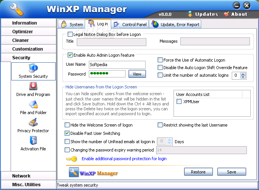The height and width of the screenshot is (190, 259).
Task: Check Force the Use of Automatic Logon
Action: [160, 60]
